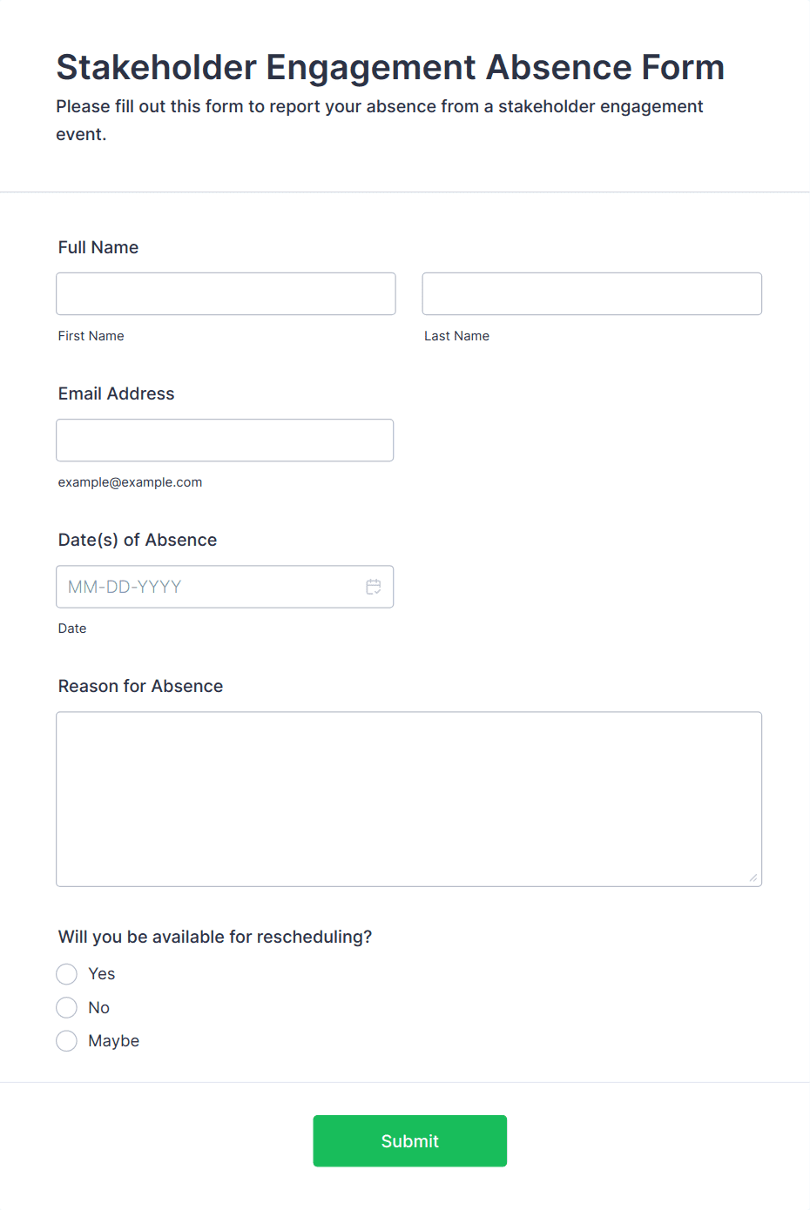Click the Reason for Absence label
The width and height of the screenshot is (810, 1210).
(141, 686)
